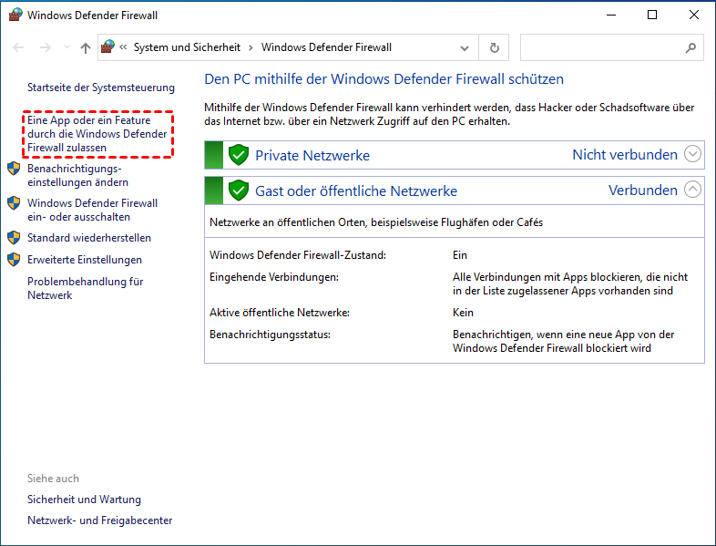Open the address bar history dropdown
716x546 pixels.
click(465, 47)
